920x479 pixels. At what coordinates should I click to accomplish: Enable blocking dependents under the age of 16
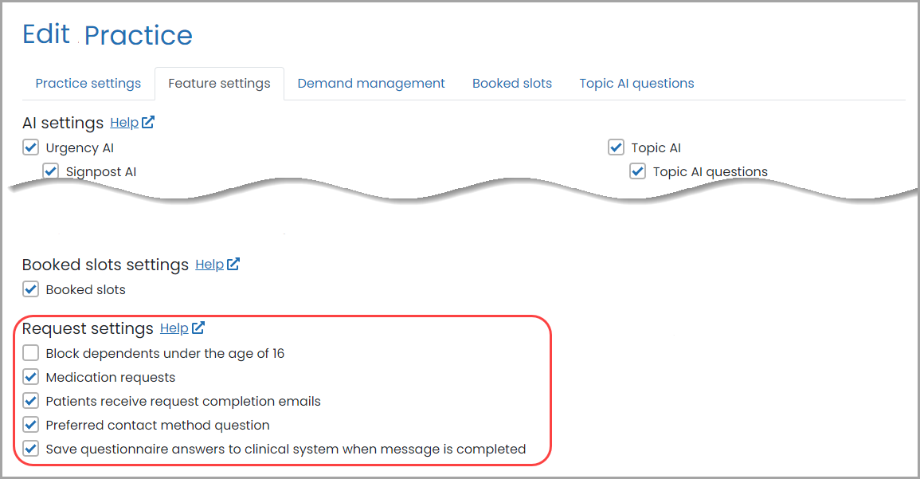[30, 352]
